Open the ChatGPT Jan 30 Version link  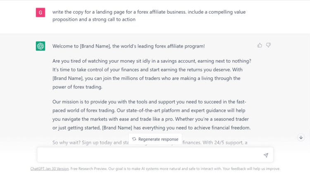coord(50,169)
